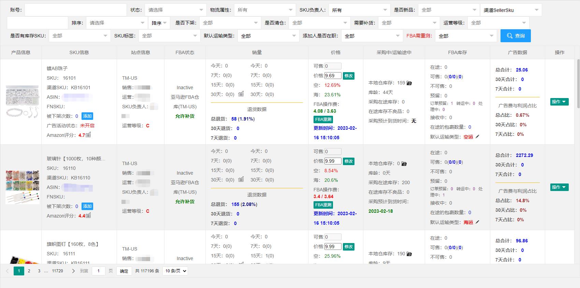
Task: Click FBA重测 in 玻璃针 row
Action: coord(323,205)
